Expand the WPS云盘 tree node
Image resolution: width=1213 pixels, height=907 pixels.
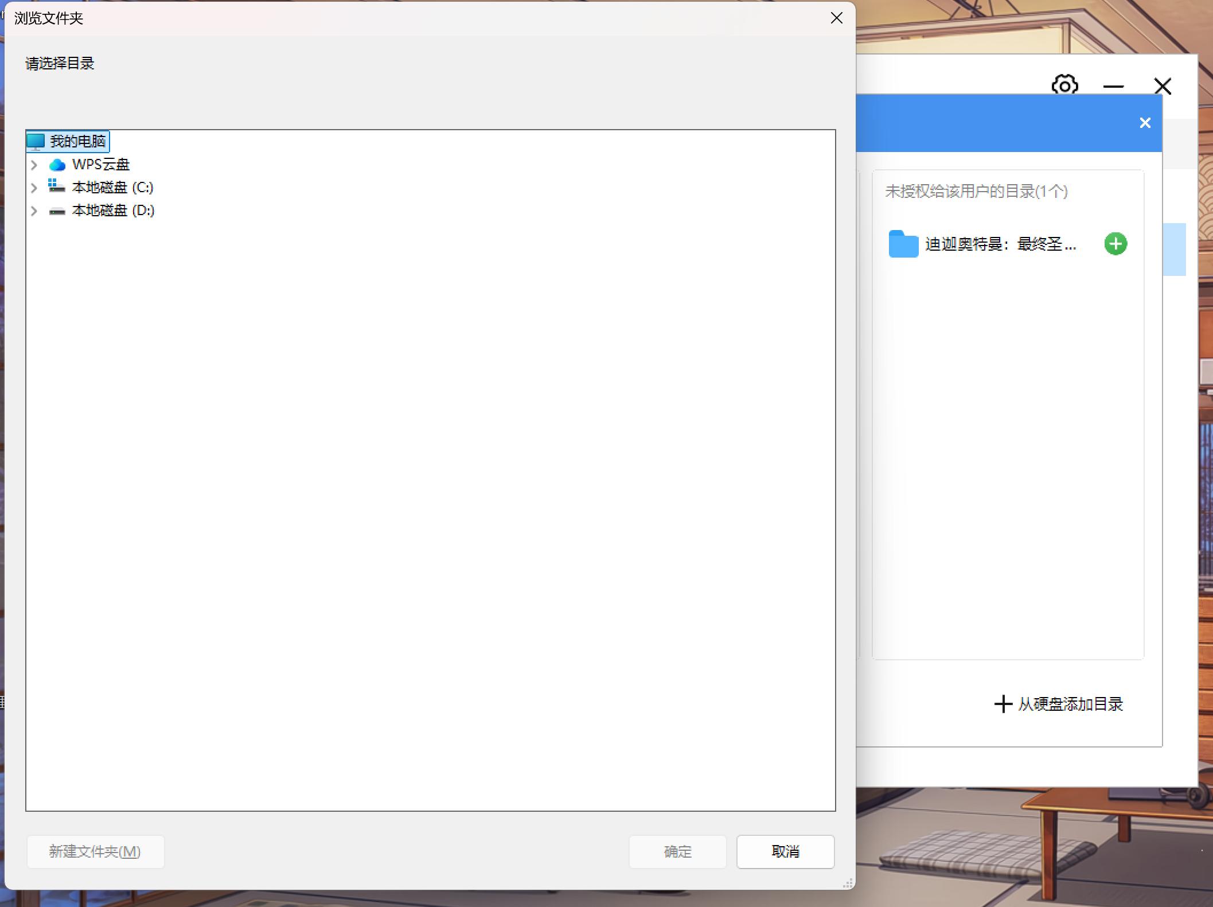click(34, 165)
